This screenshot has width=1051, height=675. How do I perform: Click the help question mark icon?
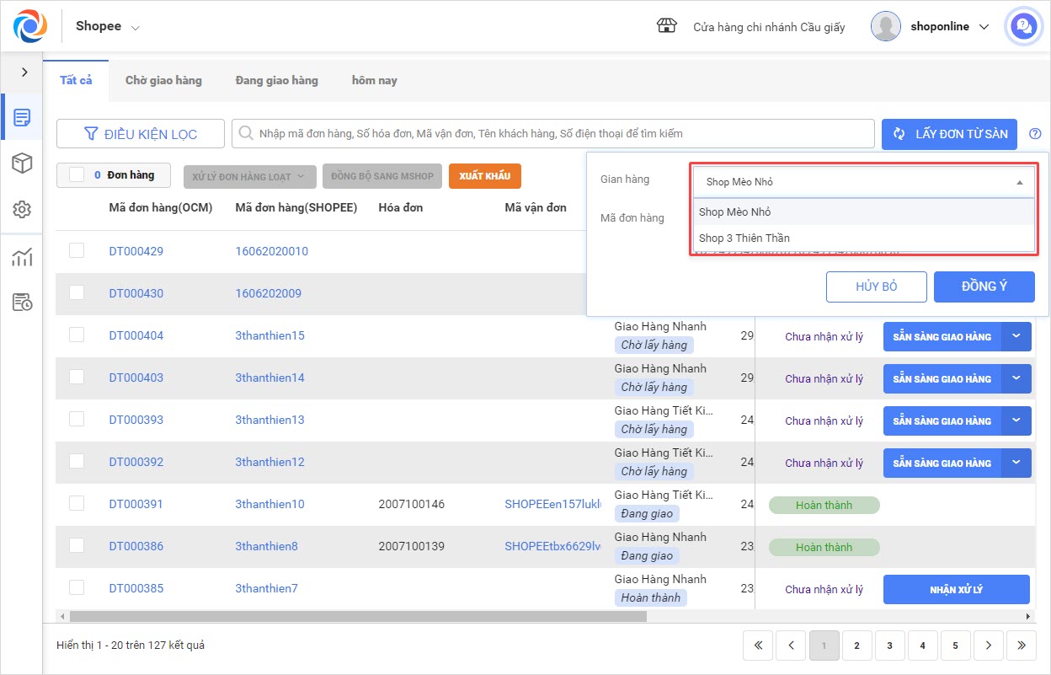[x=1035, y=134]
